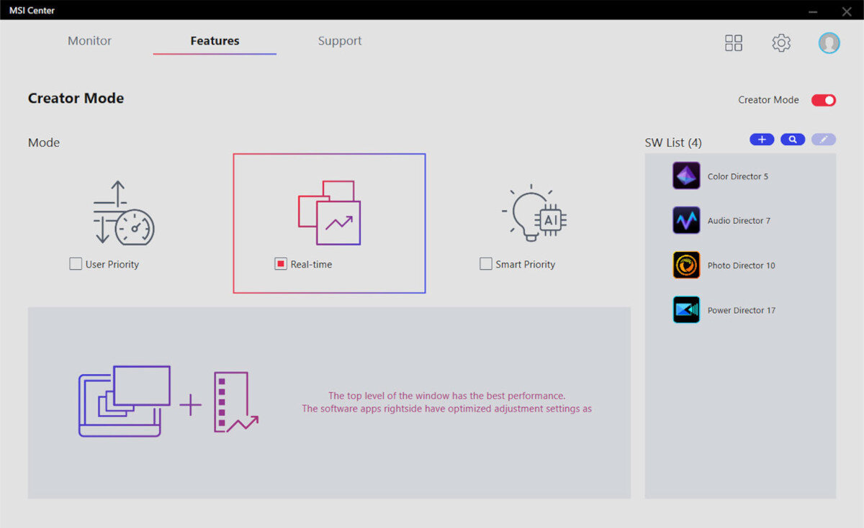This screenshot has width=864, height=528.
Task: Click the Color Director 5 app icon
Action: point(686,176)
